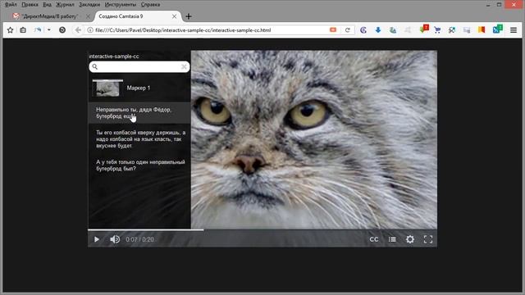Viewport: 525px width, 295px height.
Task: Open the shopping cart extension
Action: tap(437, 30)
